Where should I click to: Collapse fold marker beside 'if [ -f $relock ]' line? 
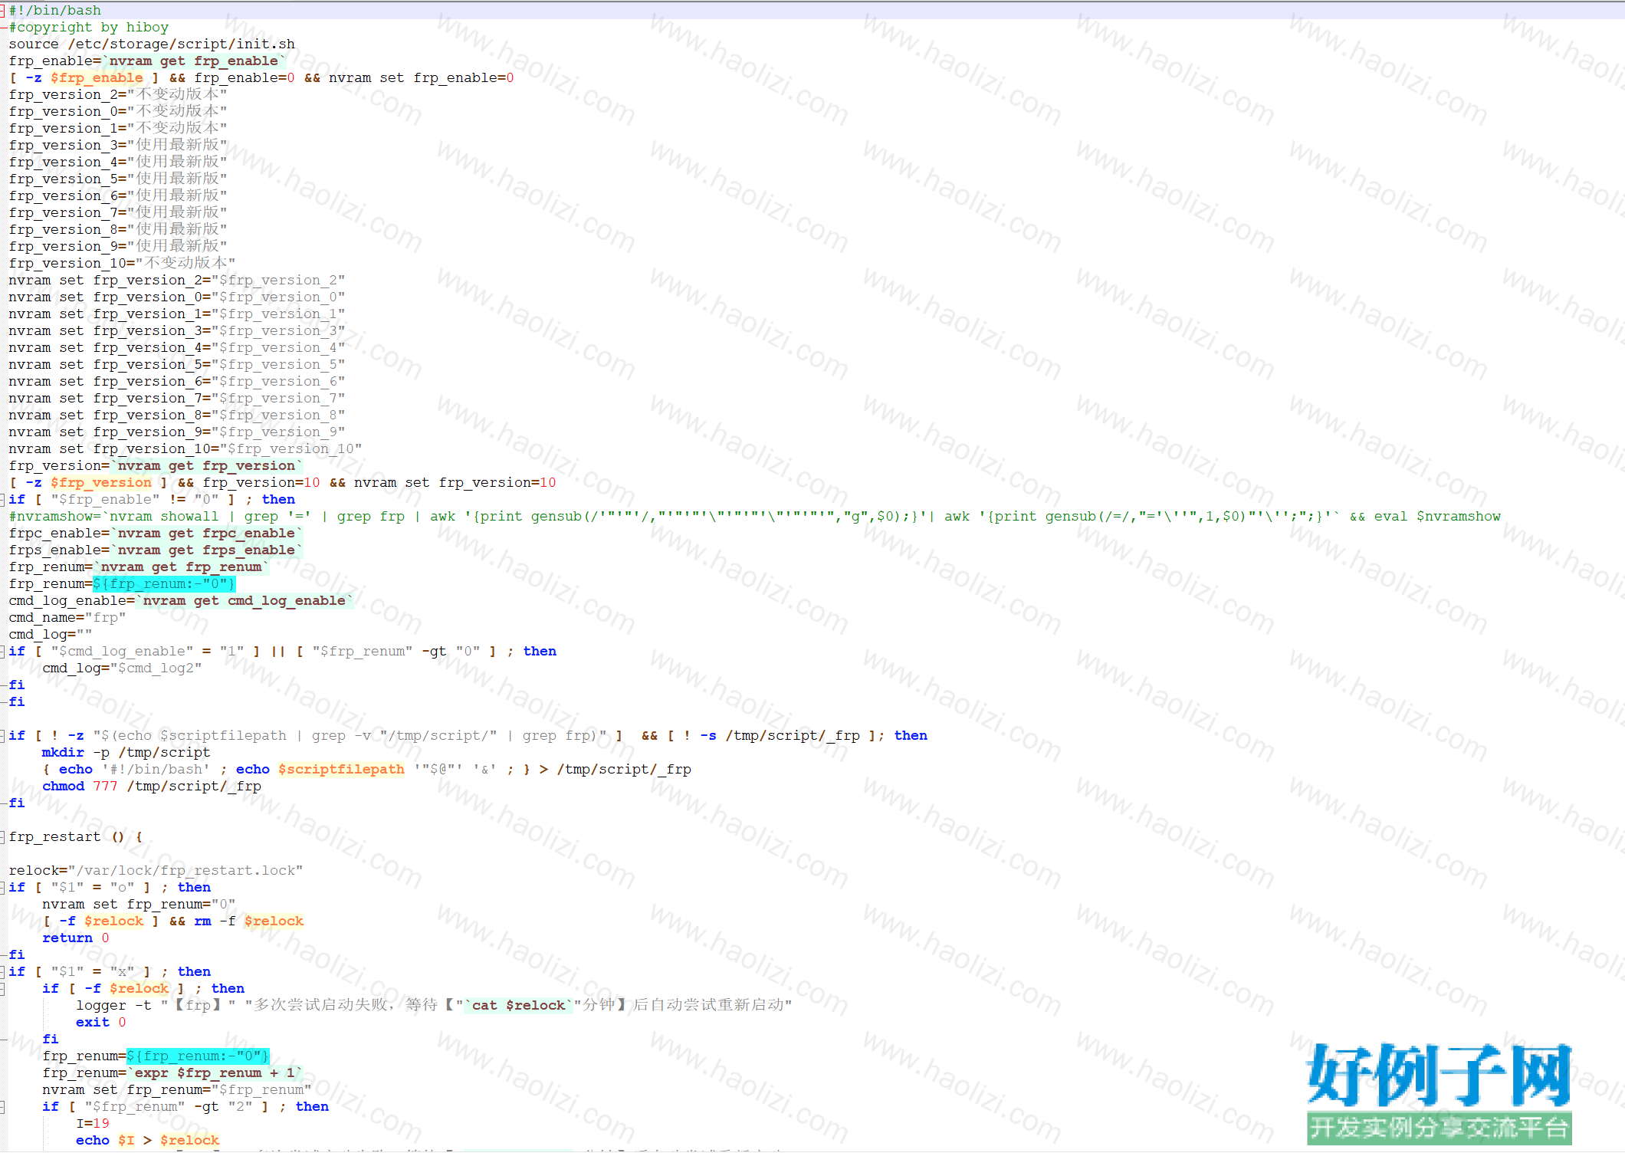click(3, 988)
